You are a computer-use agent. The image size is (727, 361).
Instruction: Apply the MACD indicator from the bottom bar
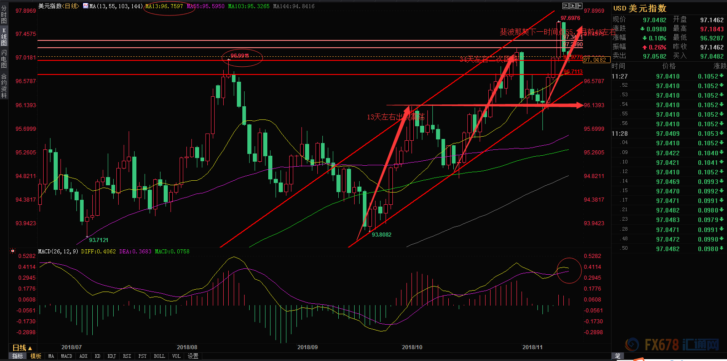coord(66,356)
